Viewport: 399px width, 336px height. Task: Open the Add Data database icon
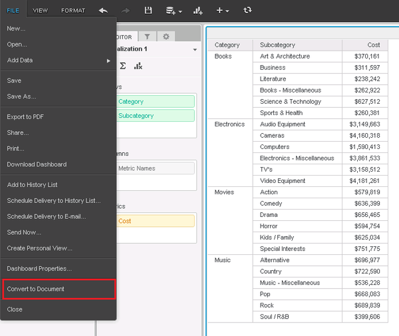(171, 11)
